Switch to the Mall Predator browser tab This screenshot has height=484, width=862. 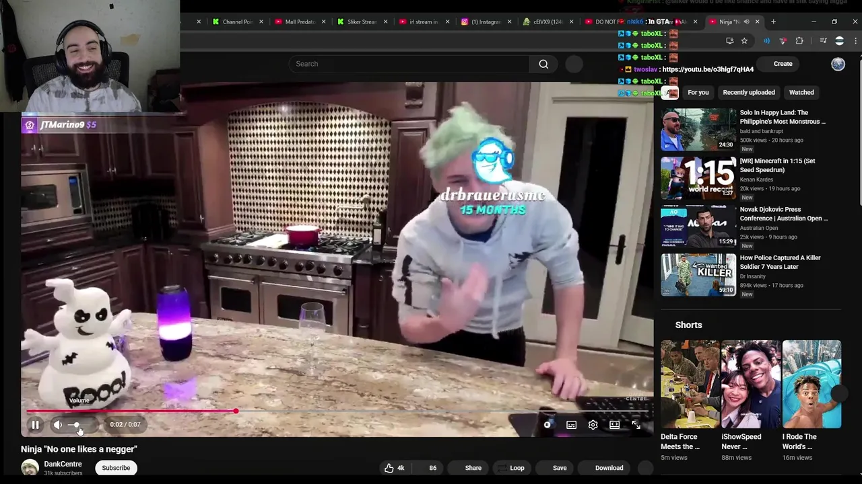(300, 22)
